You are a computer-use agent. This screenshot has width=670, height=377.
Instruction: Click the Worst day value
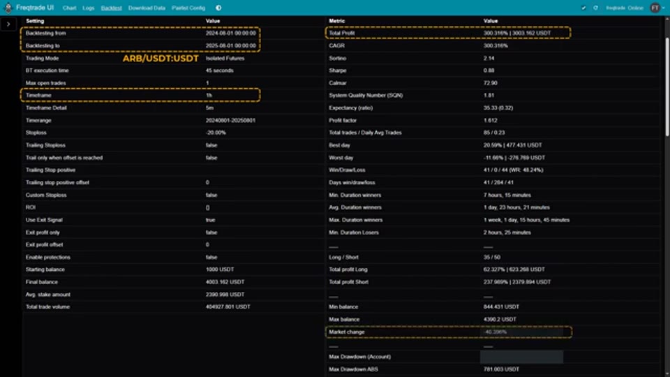pos(514,158)
